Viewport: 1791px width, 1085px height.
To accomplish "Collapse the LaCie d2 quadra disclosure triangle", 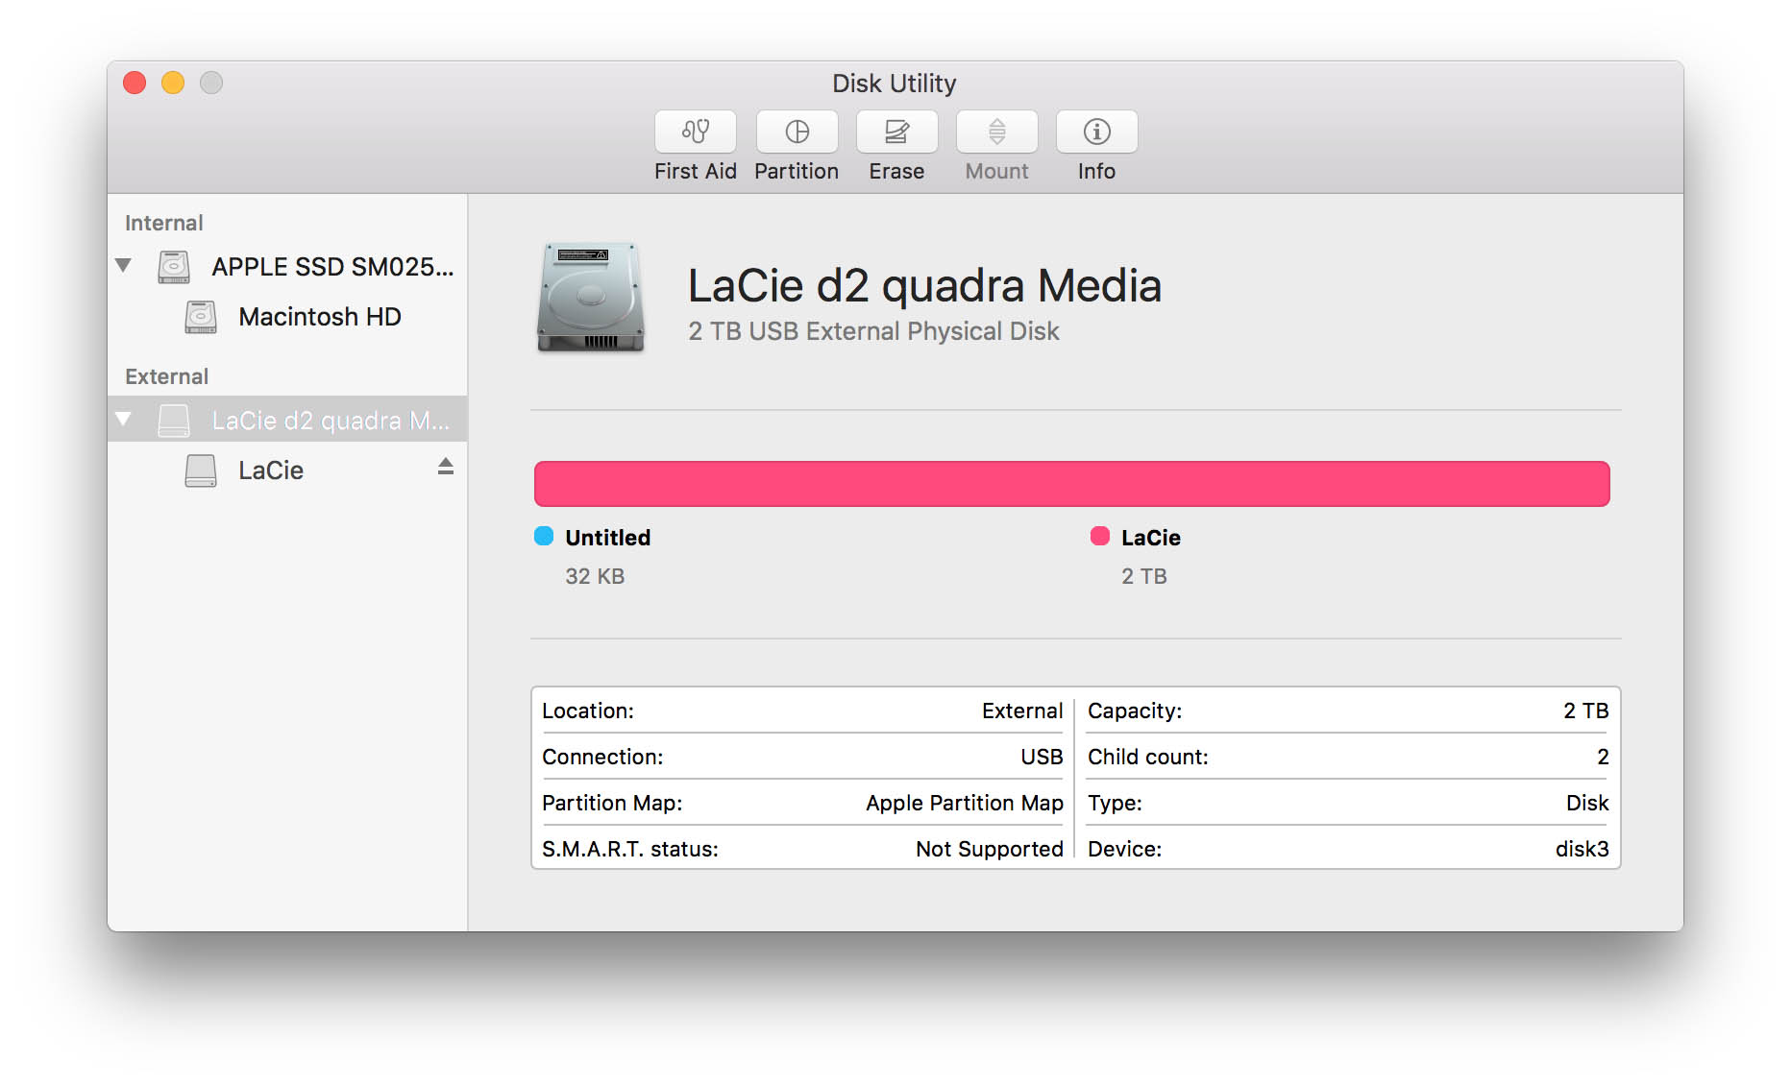I will point(123,419).
